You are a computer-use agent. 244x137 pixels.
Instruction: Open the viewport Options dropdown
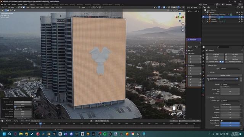181,10
